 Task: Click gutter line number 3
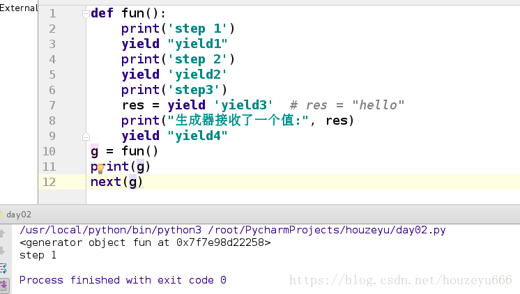coord(52,44)
